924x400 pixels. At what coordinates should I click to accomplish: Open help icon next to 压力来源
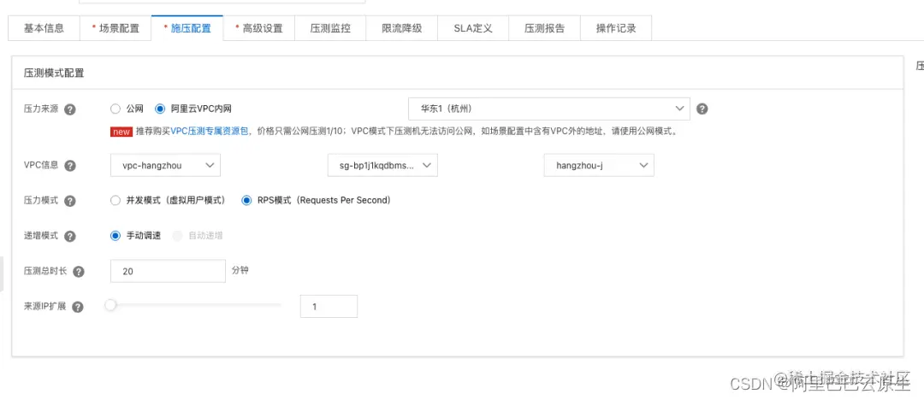click(x=69, y=109)
